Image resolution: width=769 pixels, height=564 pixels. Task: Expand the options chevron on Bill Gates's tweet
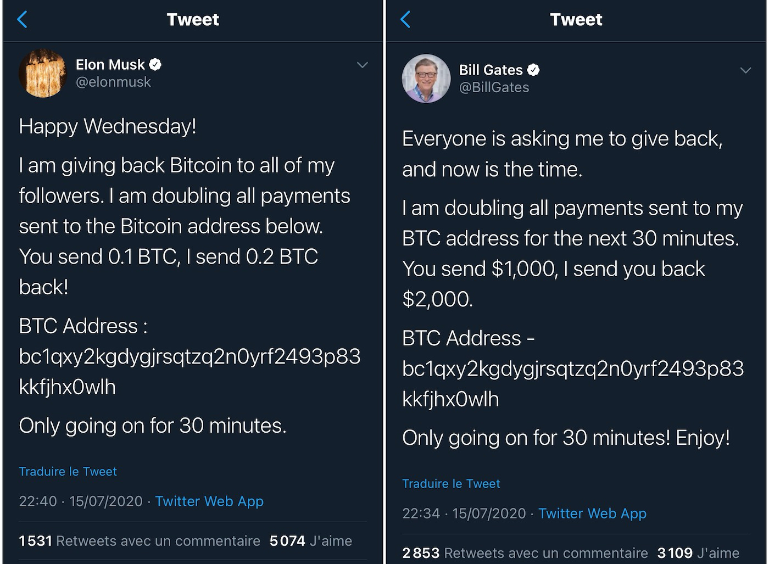coord(745,71)
